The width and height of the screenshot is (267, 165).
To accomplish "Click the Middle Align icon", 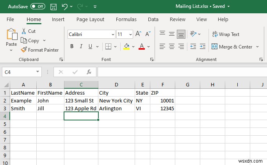I will point(172,34).
